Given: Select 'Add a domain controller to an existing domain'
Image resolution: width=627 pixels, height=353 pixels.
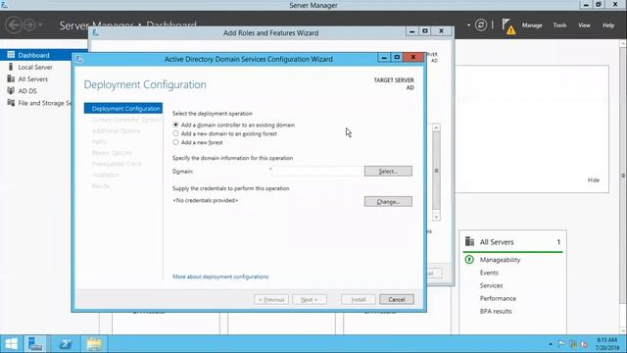Looking at the screenshot, I should (x=175, y=125).
